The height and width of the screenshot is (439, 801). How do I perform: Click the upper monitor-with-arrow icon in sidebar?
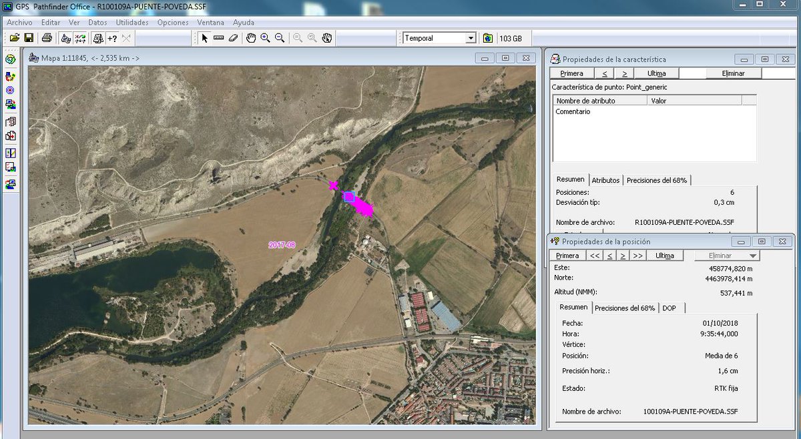(10, 104)
